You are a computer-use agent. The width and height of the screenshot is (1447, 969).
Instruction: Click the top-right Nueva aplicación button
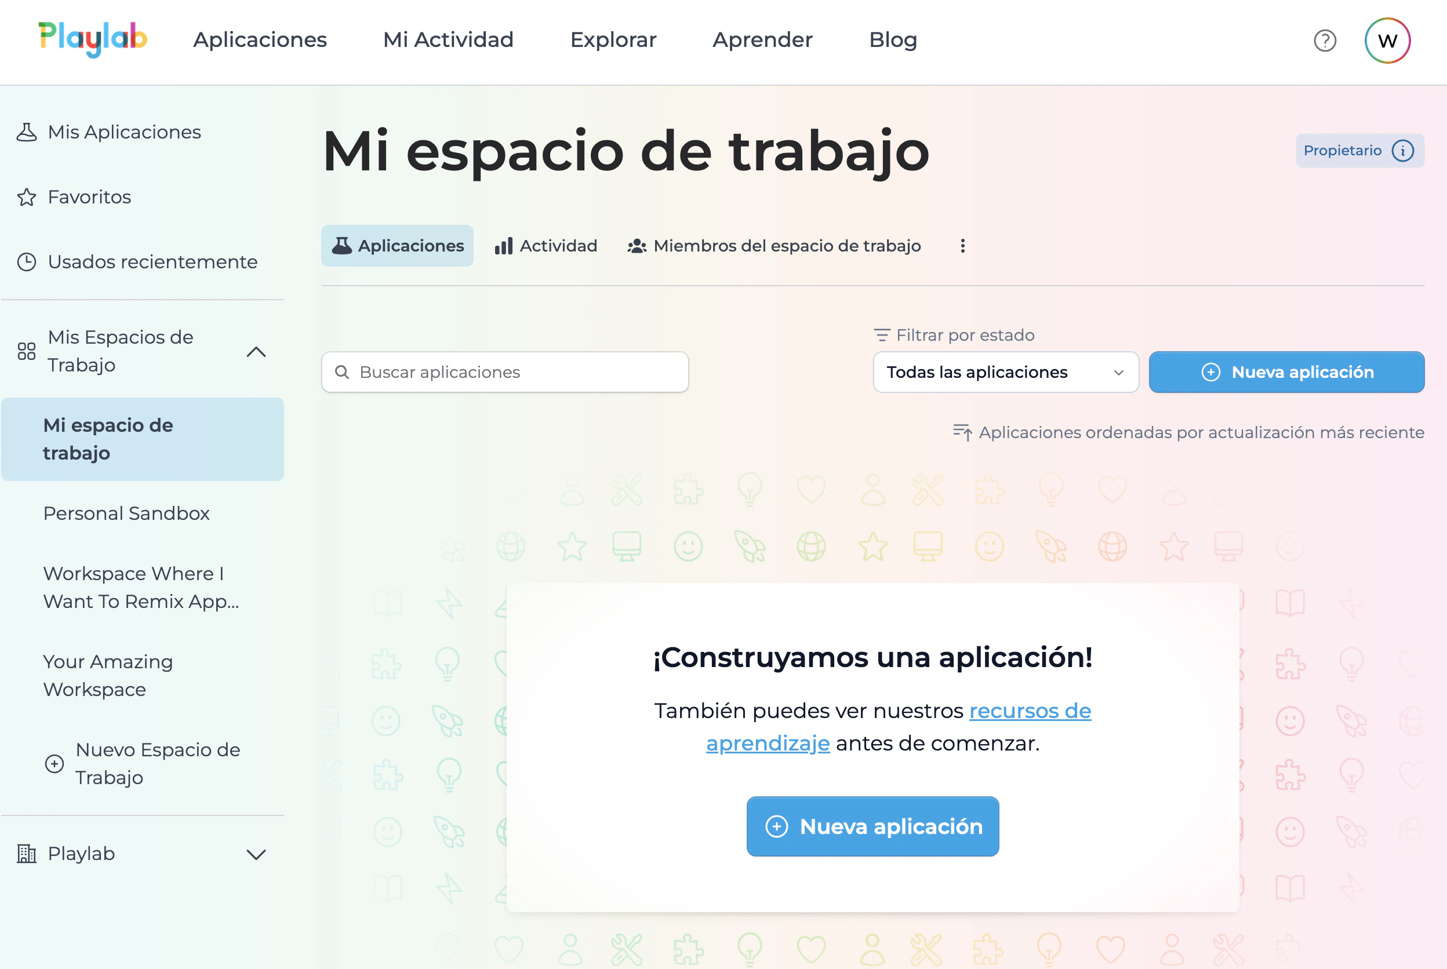pos(1286,372)
